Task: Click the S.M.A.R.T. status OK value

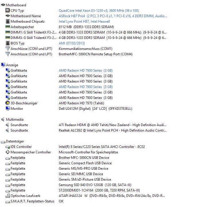Action: pos(61,201)
